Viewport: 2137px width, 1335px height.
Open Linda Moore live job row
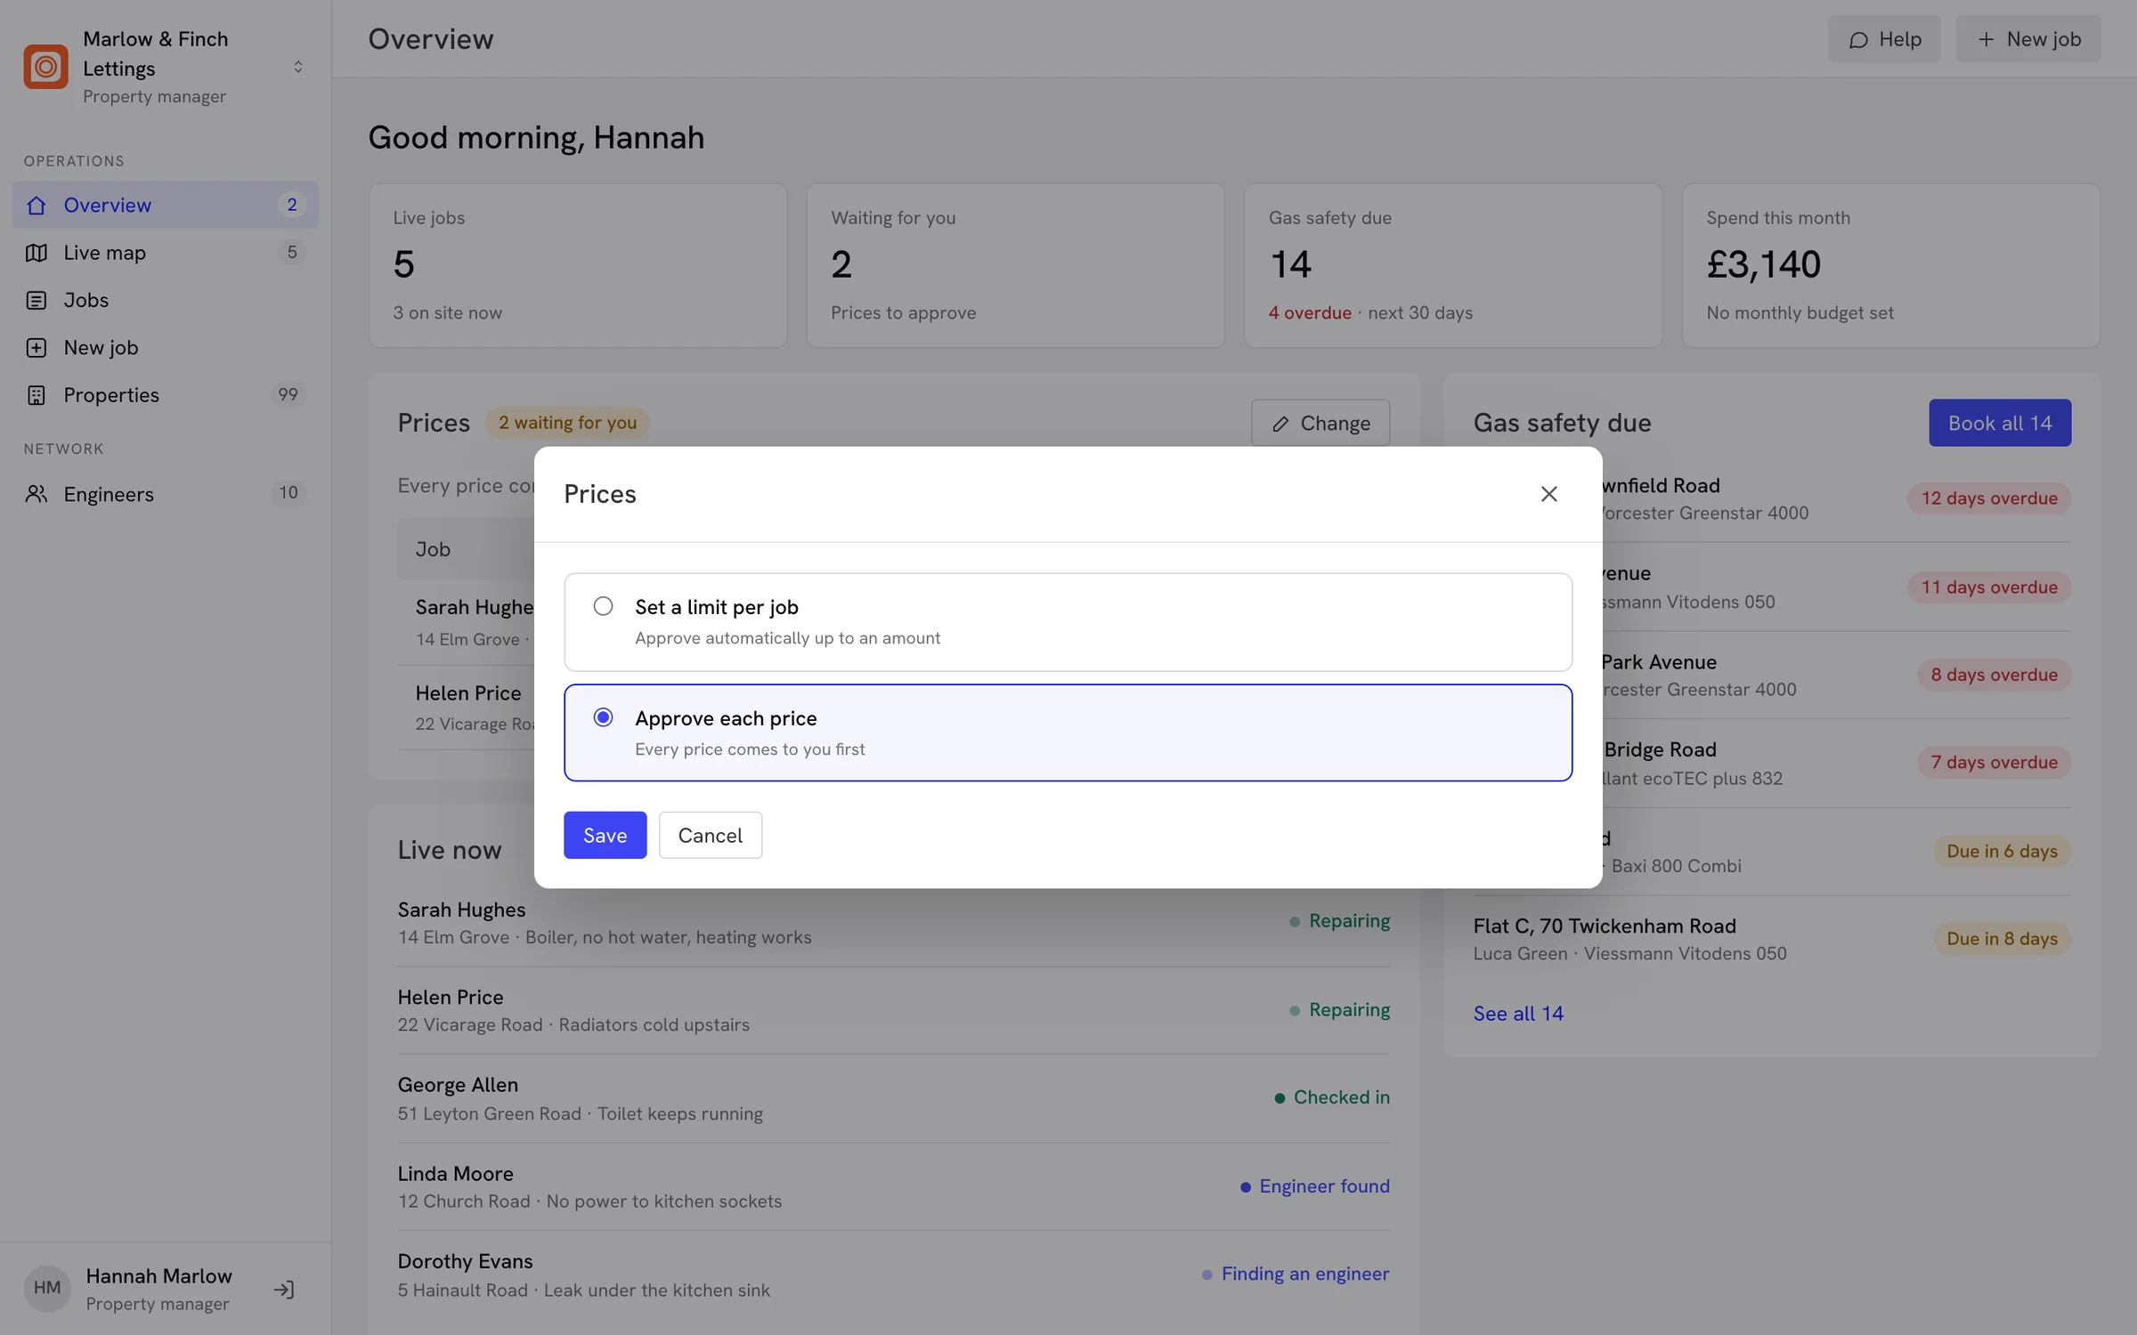(x=894, y=1187)
